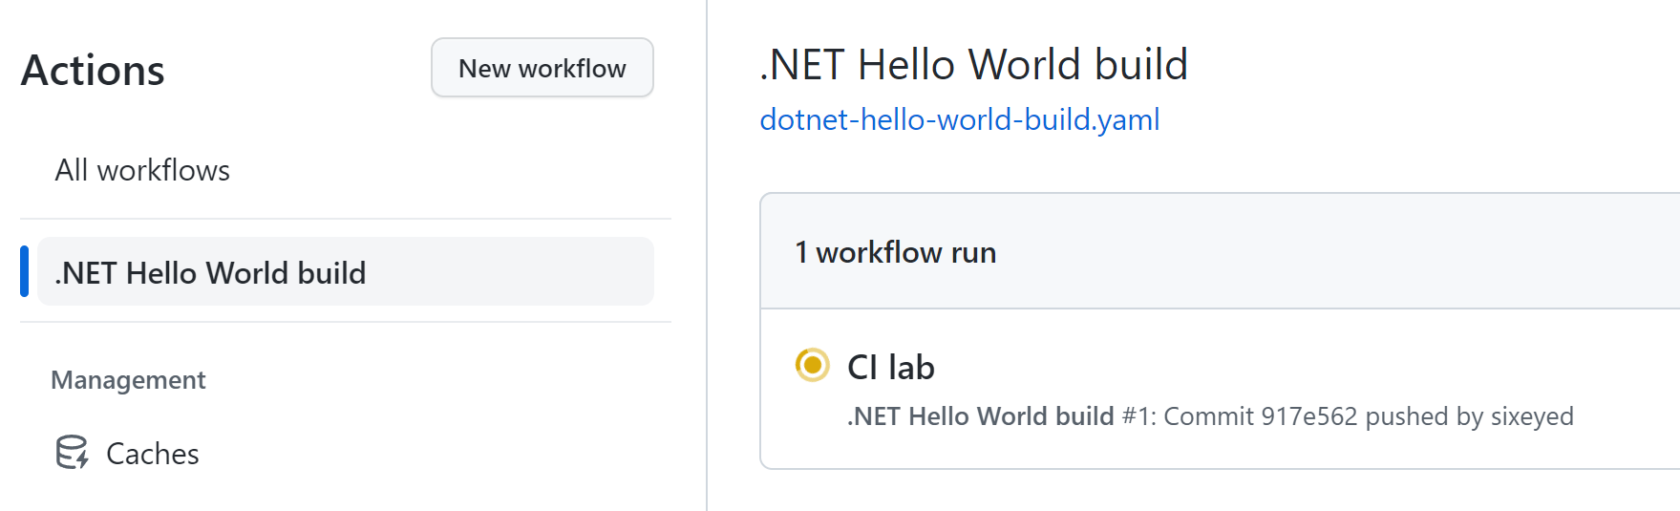Click the Caches database icon
Viewport: 1680px width, 511px height.
coord(72,453)
